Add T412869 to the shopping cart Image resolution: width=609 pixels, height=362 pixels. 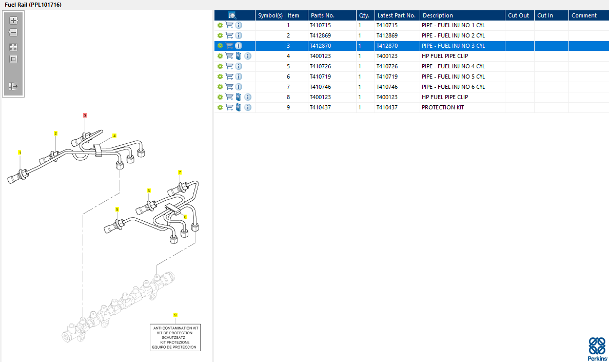(x=229, y=35)
